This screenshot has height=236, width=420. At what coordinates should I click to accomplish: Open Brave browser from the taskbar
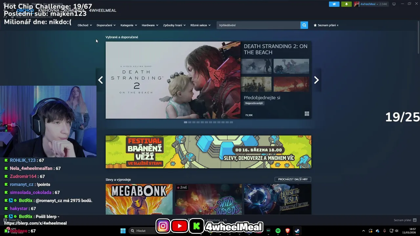click(287, 231)
